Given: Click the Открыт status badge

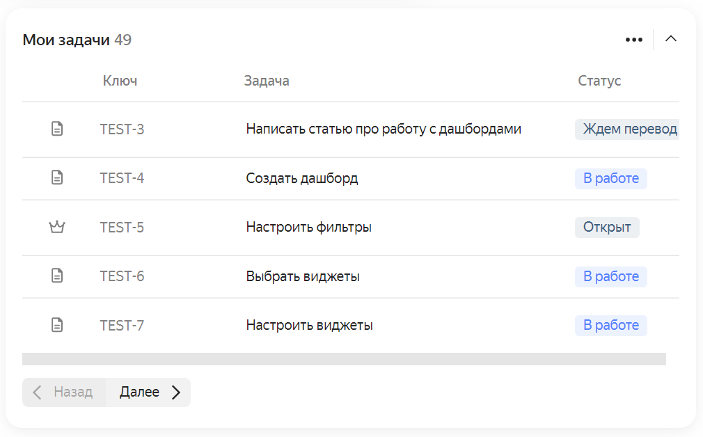Looking at the screenshot, I should coord(607,228).
